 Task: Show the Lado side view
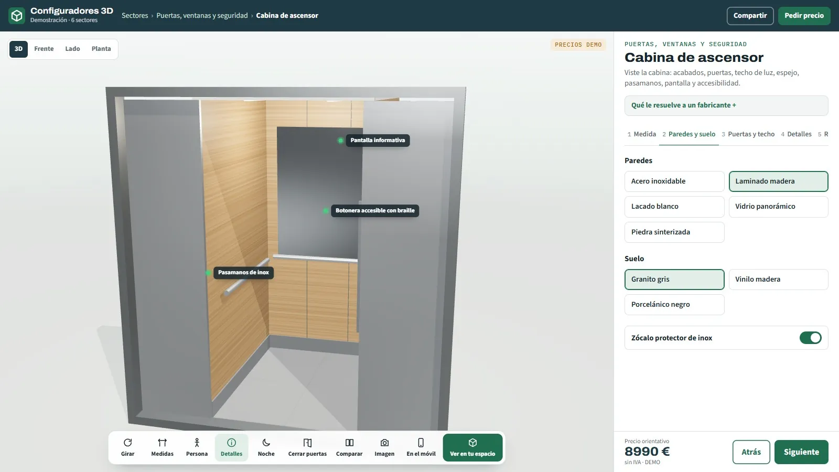(x=72, y=49)
